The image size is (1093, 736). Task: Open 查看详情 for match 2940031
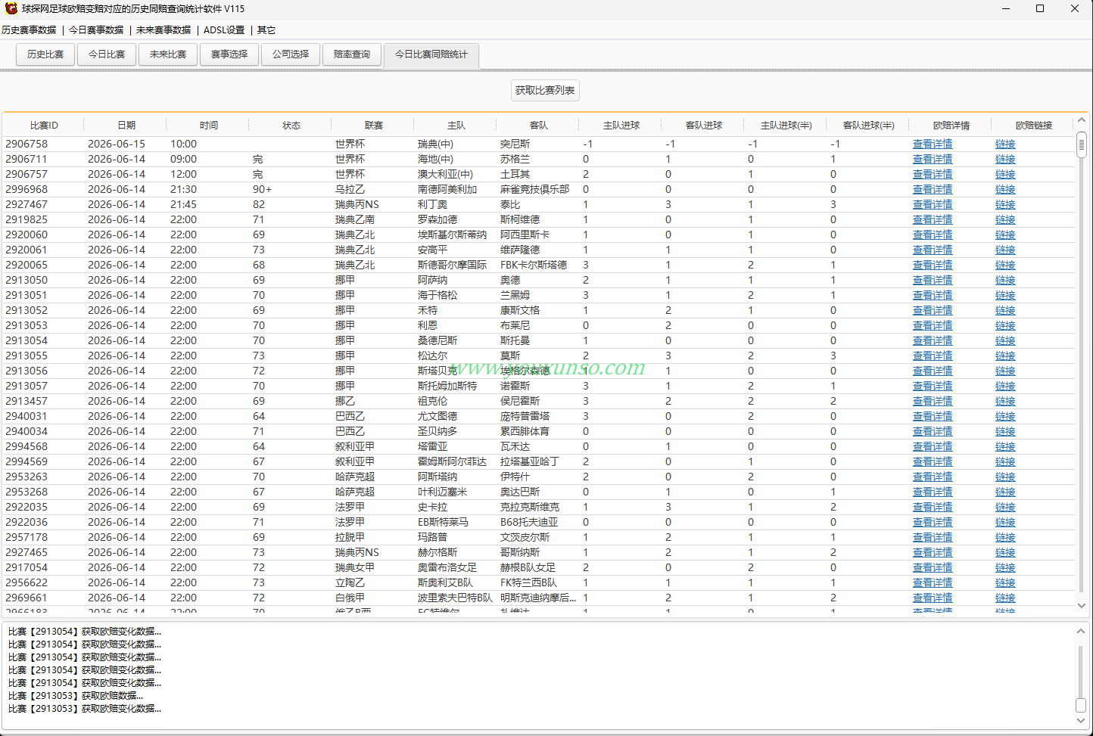pyautogui.click(x=933, y=416)
